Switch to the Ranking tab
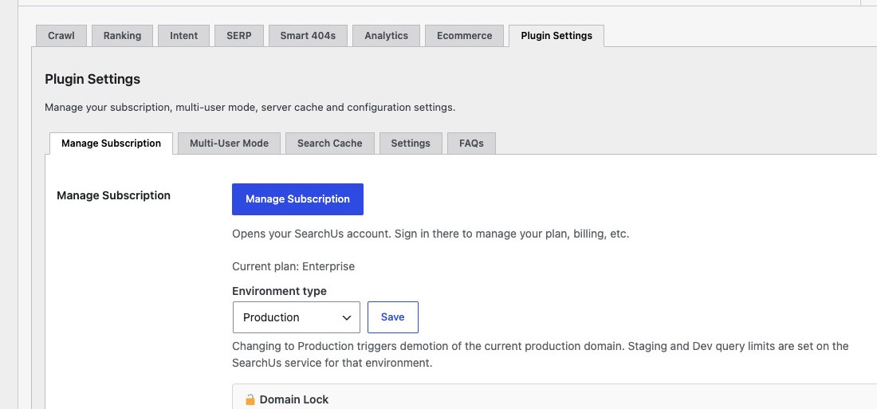877x409 pixels. (122, 35)
